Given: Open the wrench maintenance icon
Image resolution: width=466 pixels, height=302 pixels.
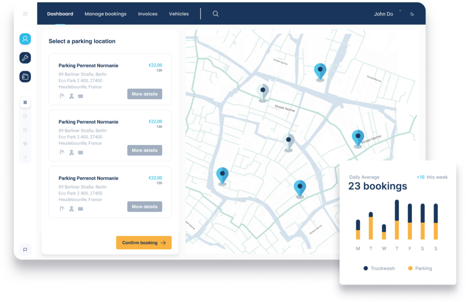Looking at the screenshot, I should 25,58.
